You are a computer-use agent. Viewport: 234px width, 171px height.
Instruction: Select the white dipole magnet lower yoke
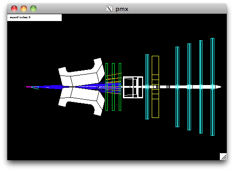[81, 102]
